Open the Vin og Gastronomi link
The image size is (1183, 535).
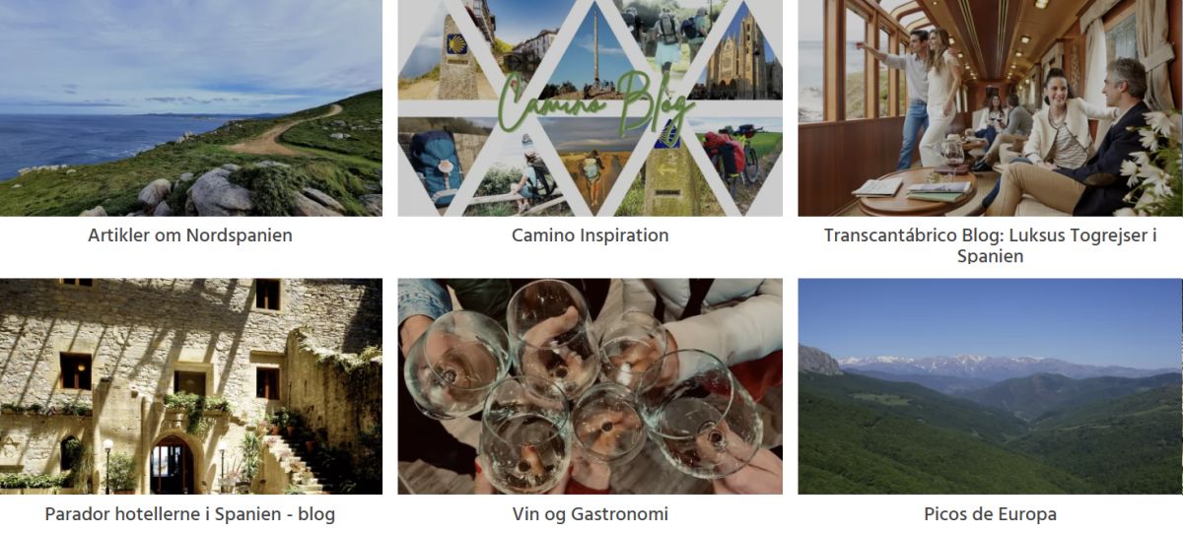(x=590, y=514)
